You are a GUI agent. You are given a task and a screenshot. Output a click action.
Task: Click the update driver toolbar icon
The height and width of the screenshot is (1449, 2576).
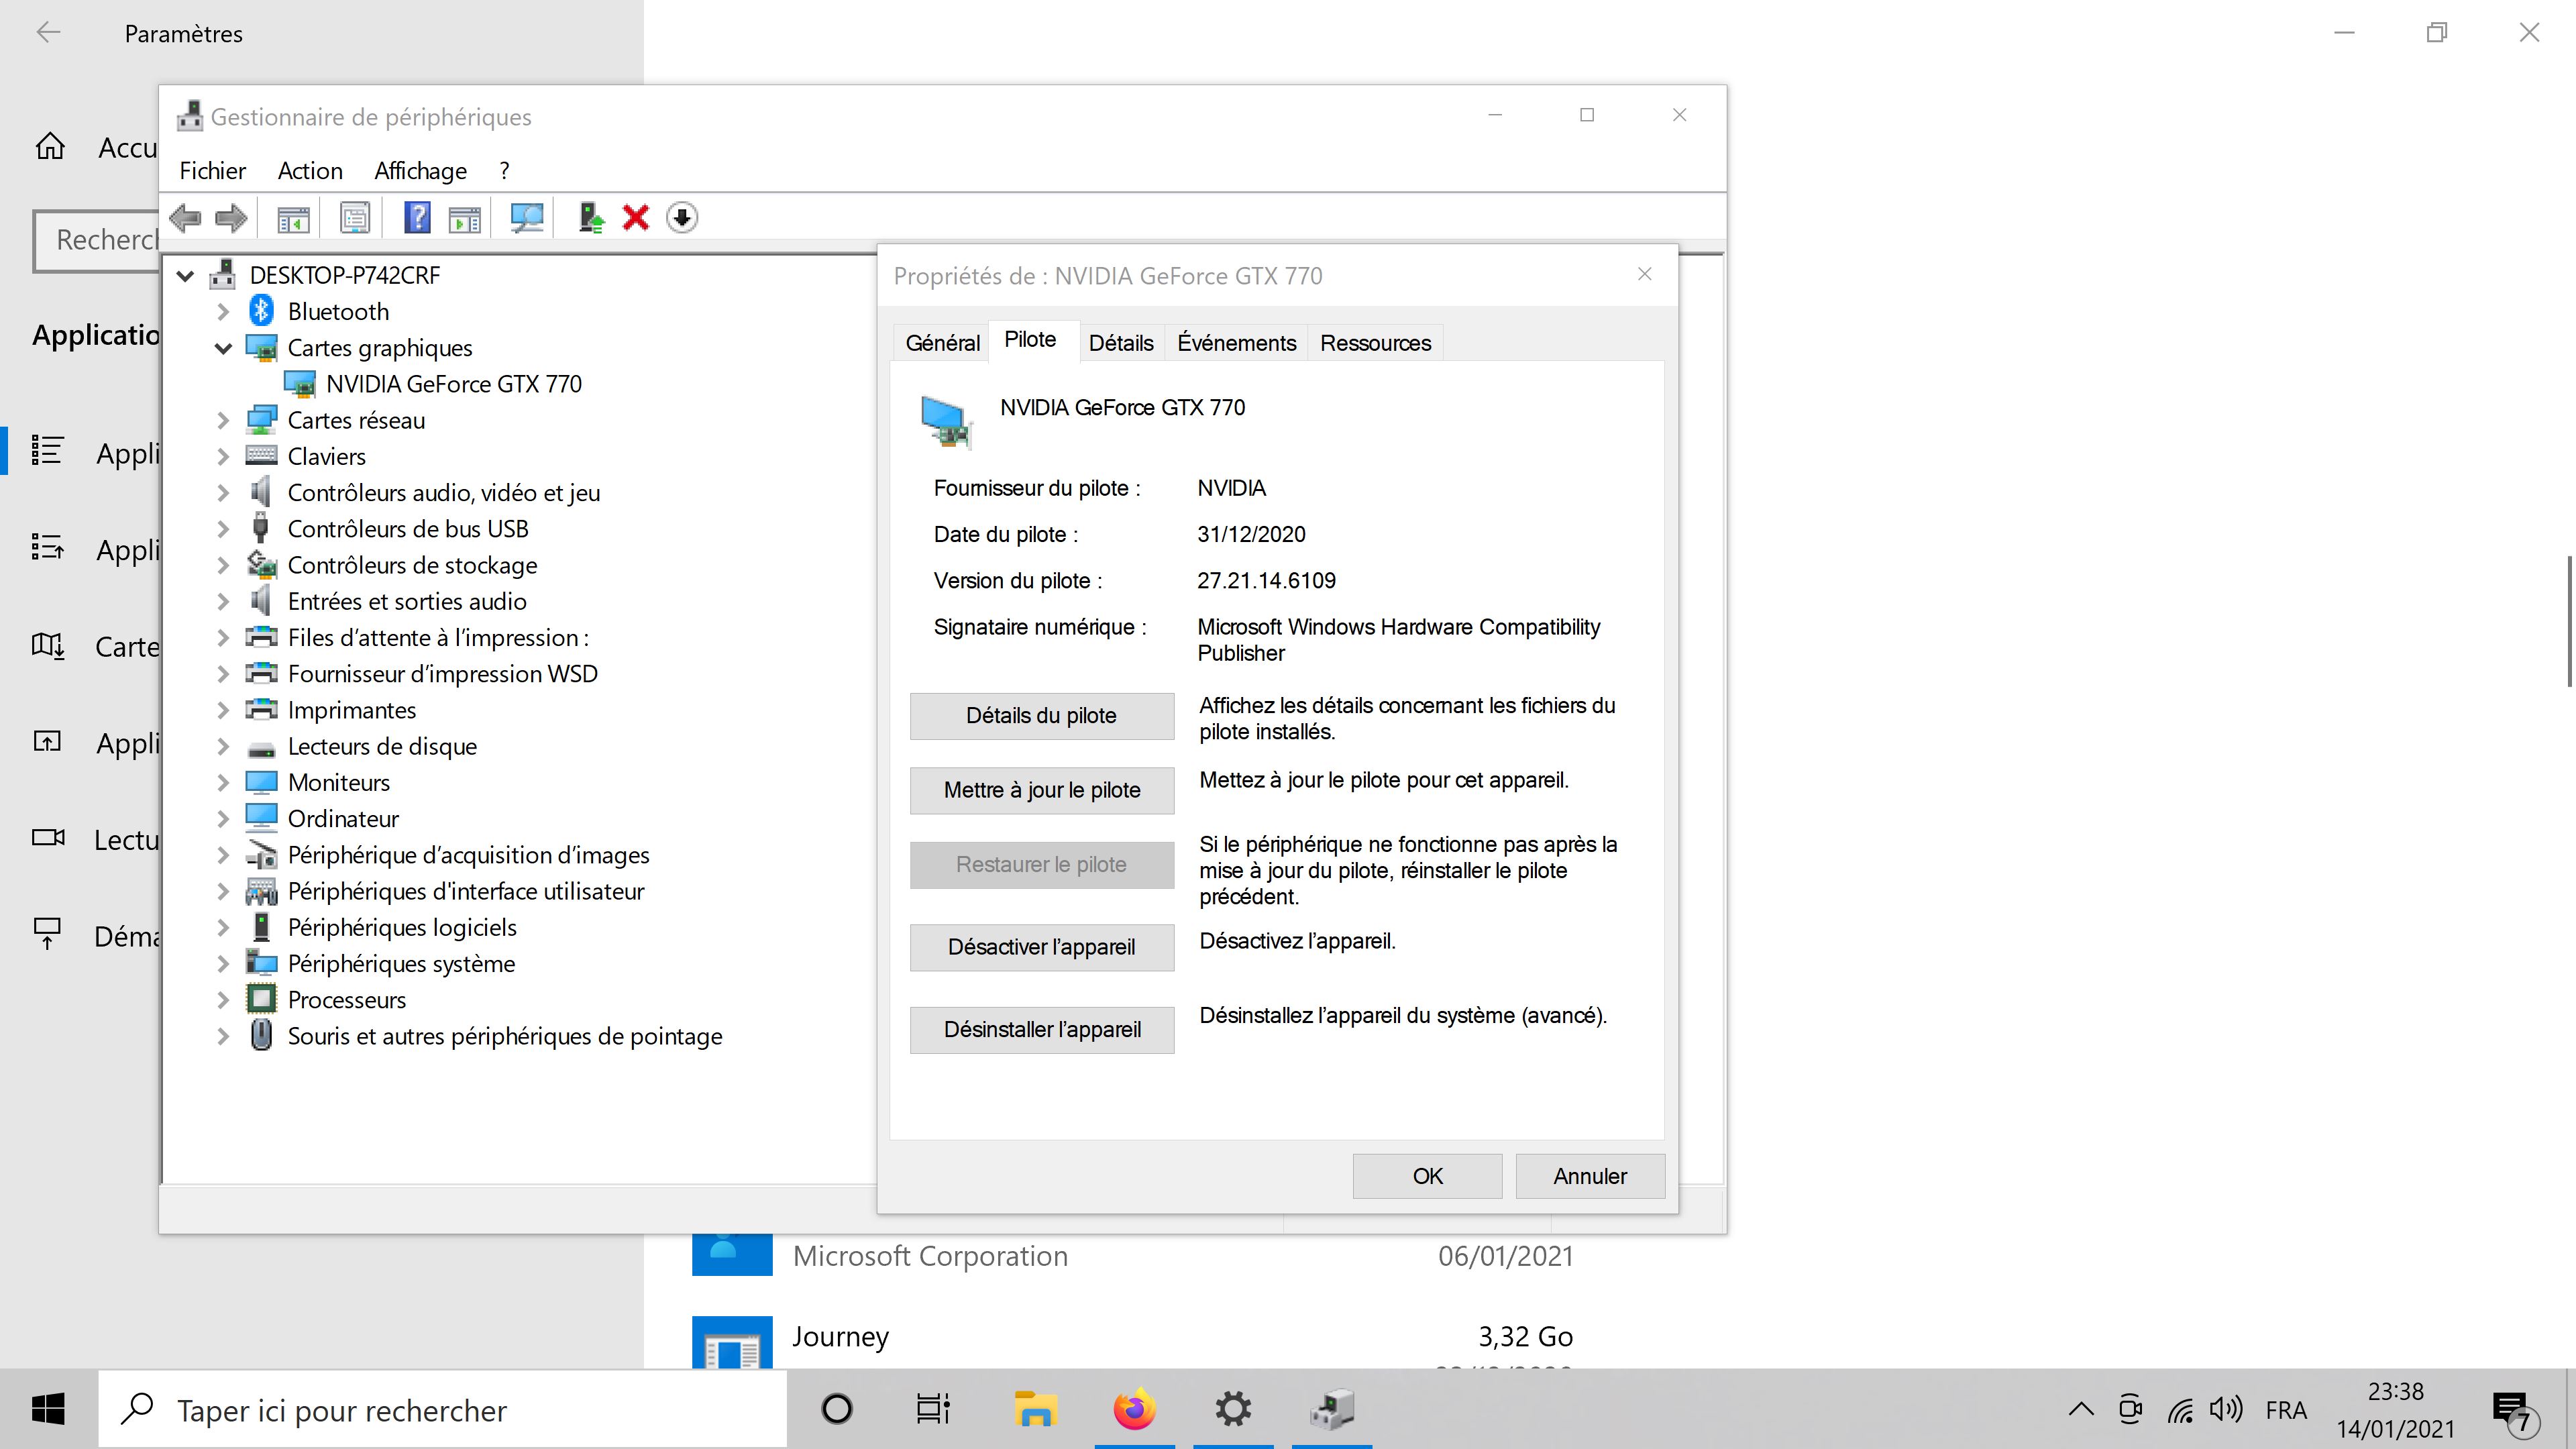point(591,217)
